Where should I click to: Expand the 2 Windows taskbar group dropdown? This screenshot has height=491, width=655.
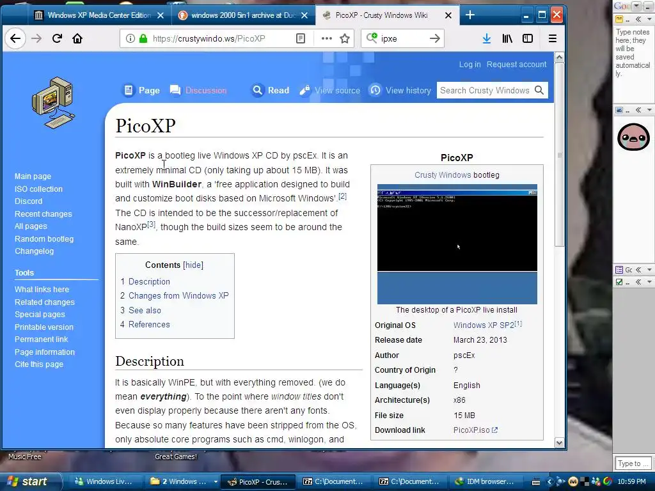pyautogui.click(x=216, y=481)
